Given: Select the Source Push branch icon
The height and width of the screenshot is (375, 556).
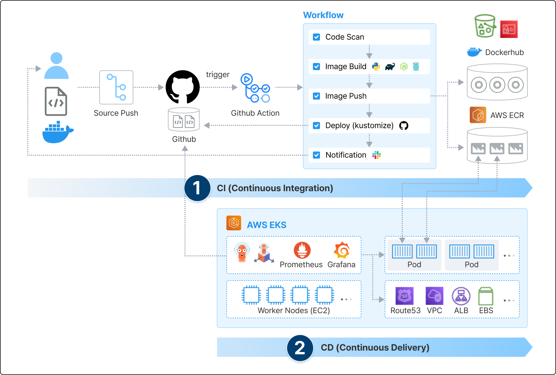Looking at the screenshot, I should (x=116, y=87).
